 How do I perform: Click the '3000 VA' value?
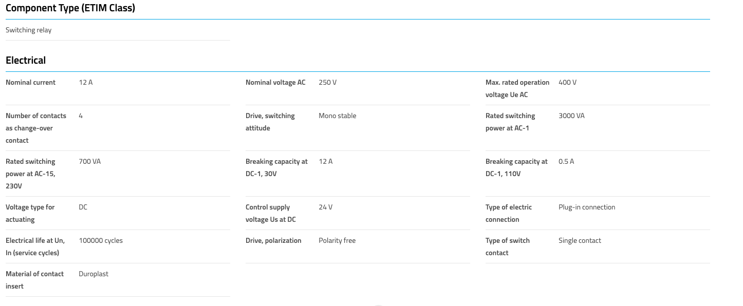571,116
